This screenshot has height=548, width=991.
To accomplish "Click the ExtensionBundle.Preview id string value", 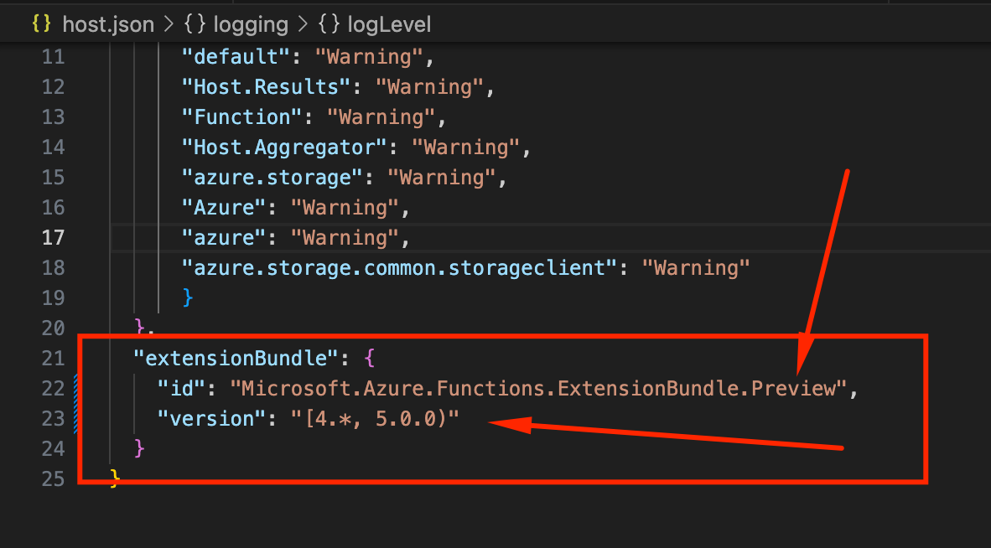I will coord(538,388).
